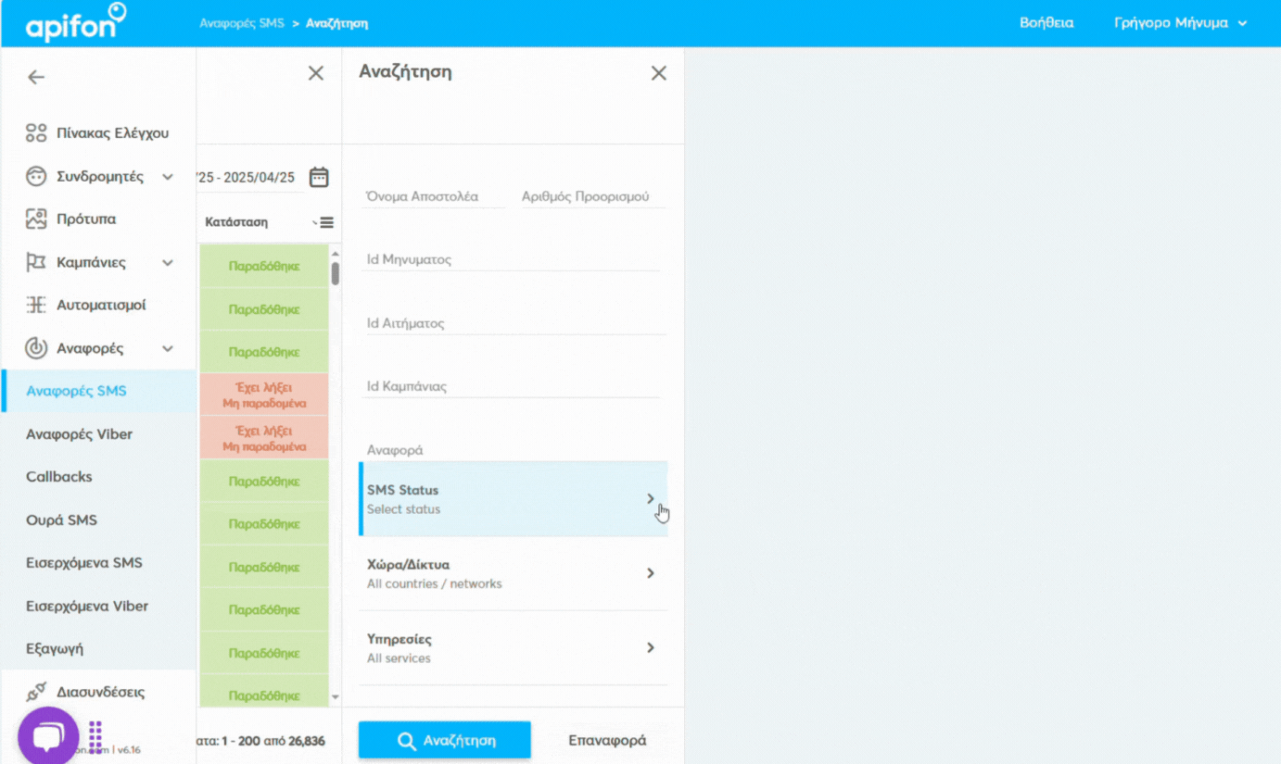Click the Αναζήτηση search button
This screenshot has width=1281, height=764.
(444, 740)
